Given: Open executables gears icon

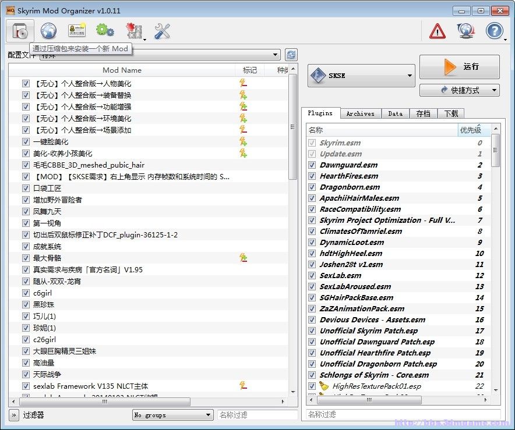Looking at the screenshot, I should point(105,30).
